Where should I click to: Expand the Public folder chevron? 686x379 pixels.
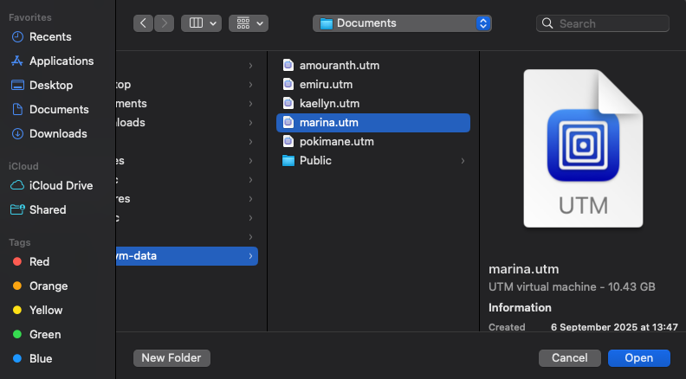pos(463,161)
